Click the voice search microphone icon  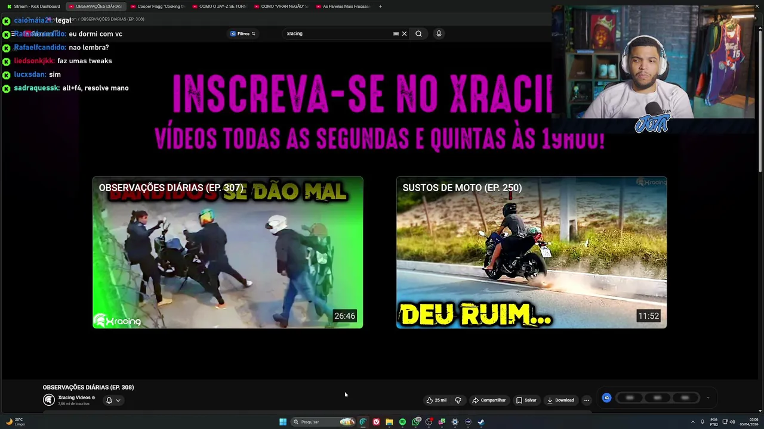click(x=439, y=33)
